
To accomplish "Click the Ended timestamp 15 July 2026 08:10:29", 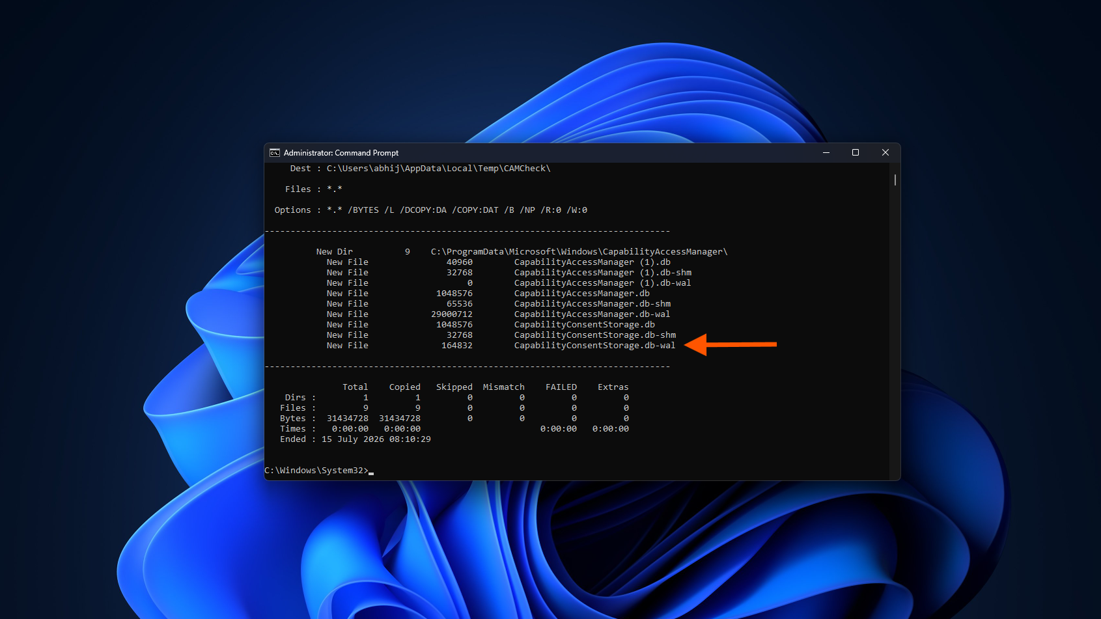I will coord(376,439).
